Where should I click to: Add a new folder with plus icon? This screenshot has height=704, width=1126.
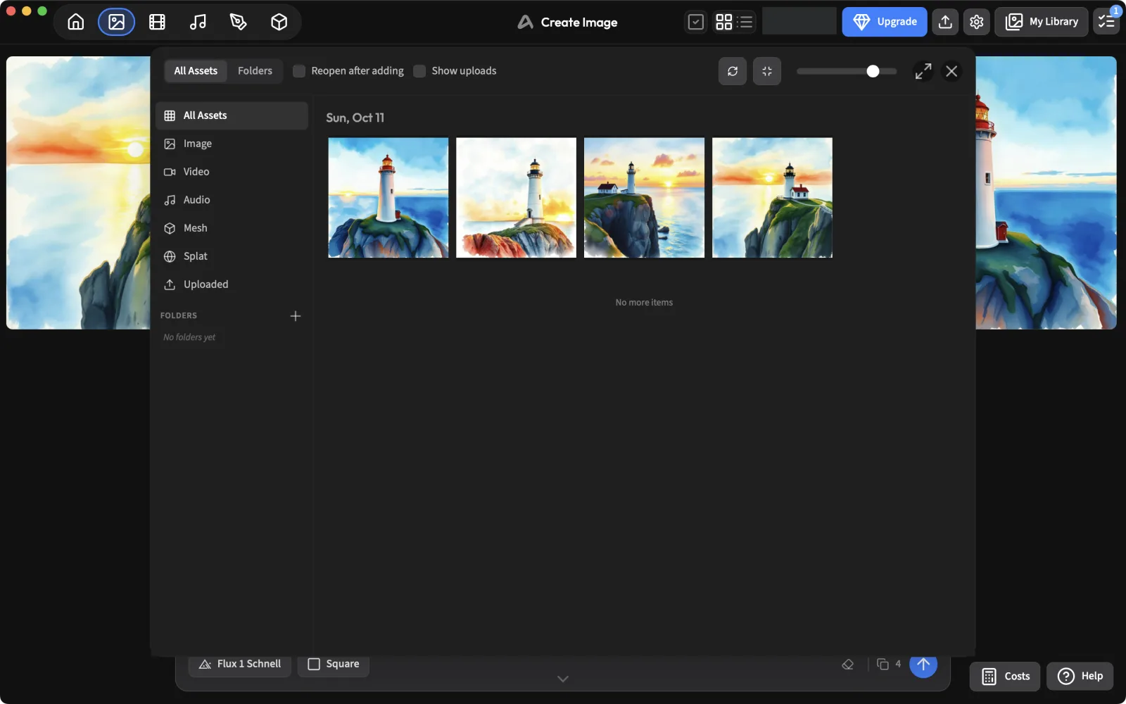point(296,316)
